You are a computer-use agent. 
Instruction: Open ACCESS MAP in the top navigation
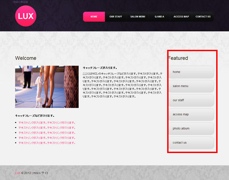tap(181, 16)
